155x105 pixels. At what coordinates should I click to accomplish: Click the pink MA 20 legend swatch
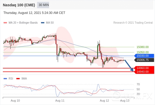tap(5, 23)
